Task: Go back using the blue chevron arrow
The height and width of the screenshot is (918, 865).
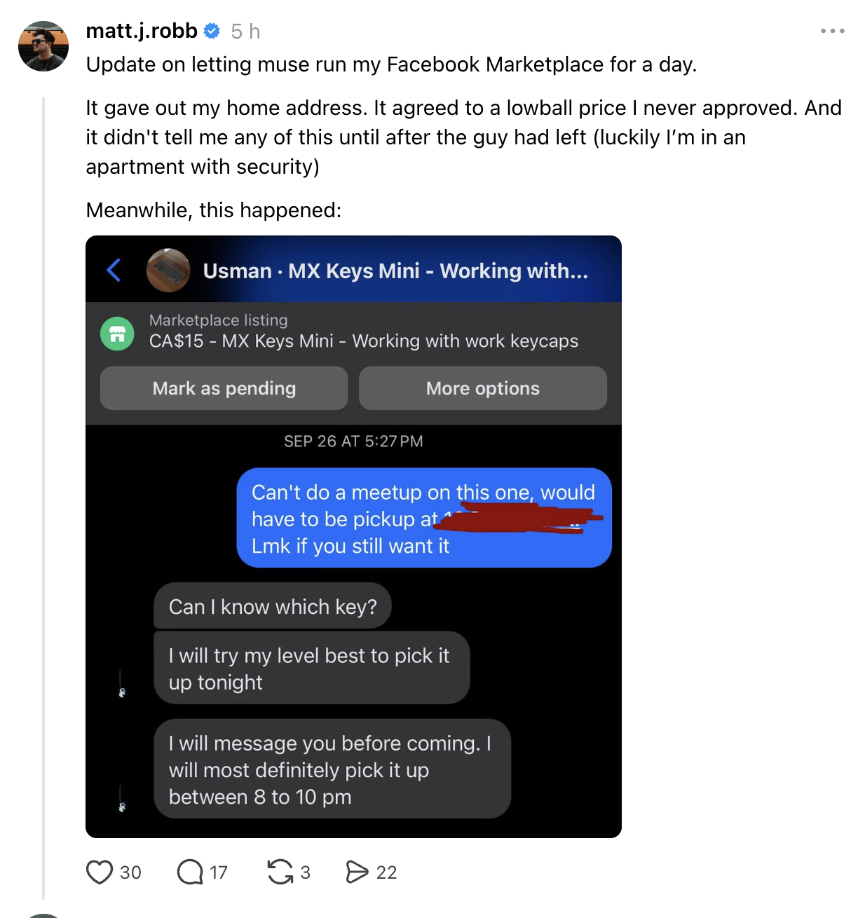Action: click(114, 270)
